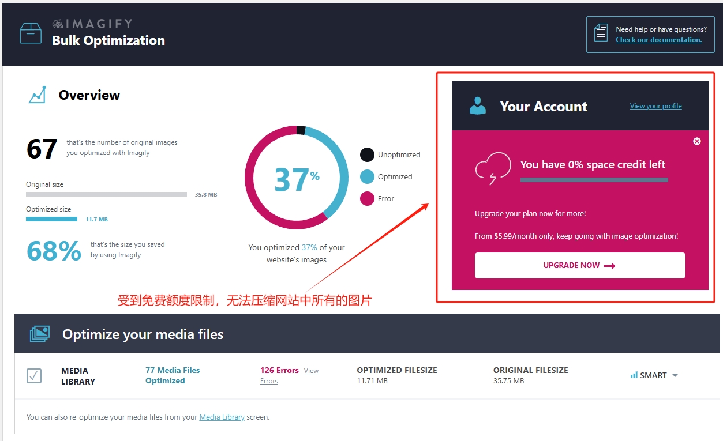Click the storm cloud icon
The image size is (723, 441).
coord(493,168)
